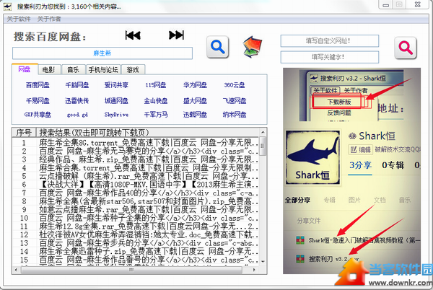Select 爱问共享 link
433x290 pixels.
pos(116,85)
